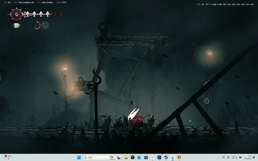The height and width of the screenshot is (161, 258).
Task: Click the rightmost empty health mask
Action: [x=61, y=14]
